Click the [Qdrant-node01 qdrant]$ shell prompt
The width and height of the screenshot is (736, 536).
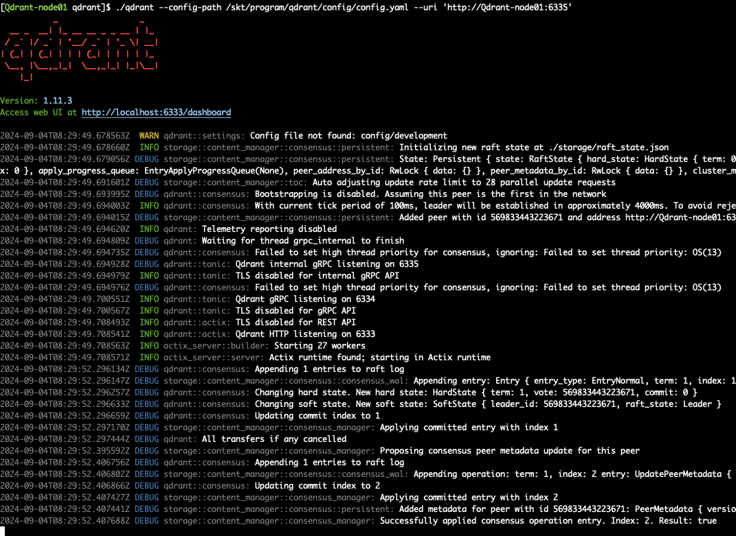(x=56, y=8)
